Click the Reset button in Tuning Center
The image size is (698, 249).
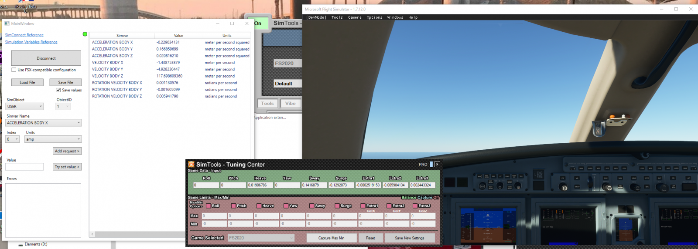pos(370,238)
